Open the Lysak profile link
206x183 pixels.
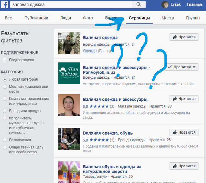pyautogui.click(x=175, y=5)
